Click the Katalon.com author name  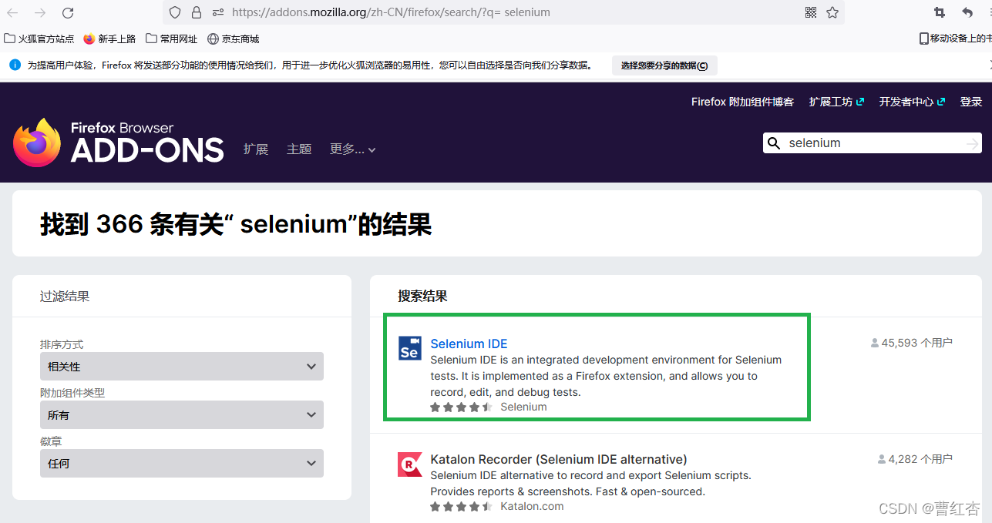pos(532,506)
